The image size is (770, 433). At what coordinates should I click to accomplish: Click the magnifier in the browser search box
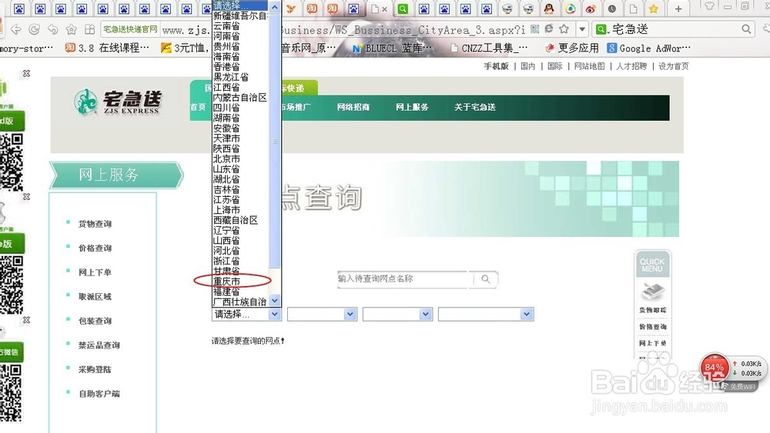(x=746, y=29)
